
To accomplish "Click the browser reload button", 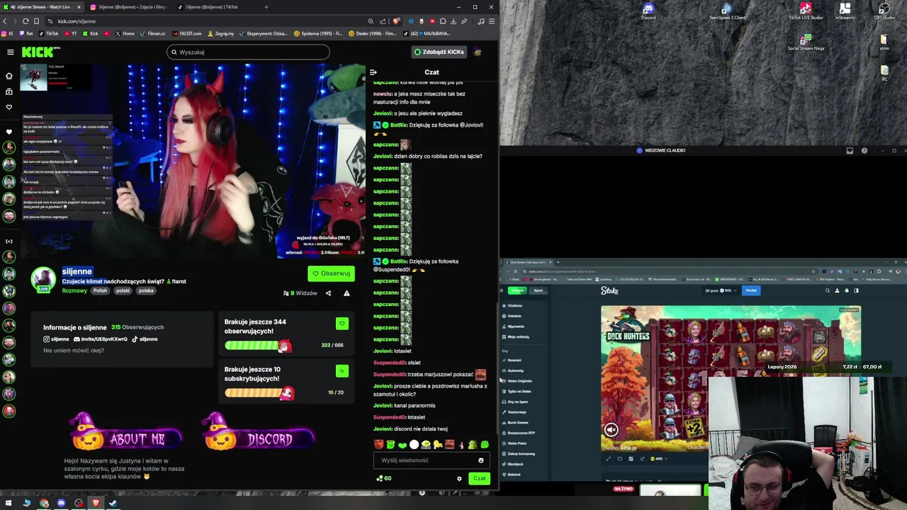I will (26, 21).
